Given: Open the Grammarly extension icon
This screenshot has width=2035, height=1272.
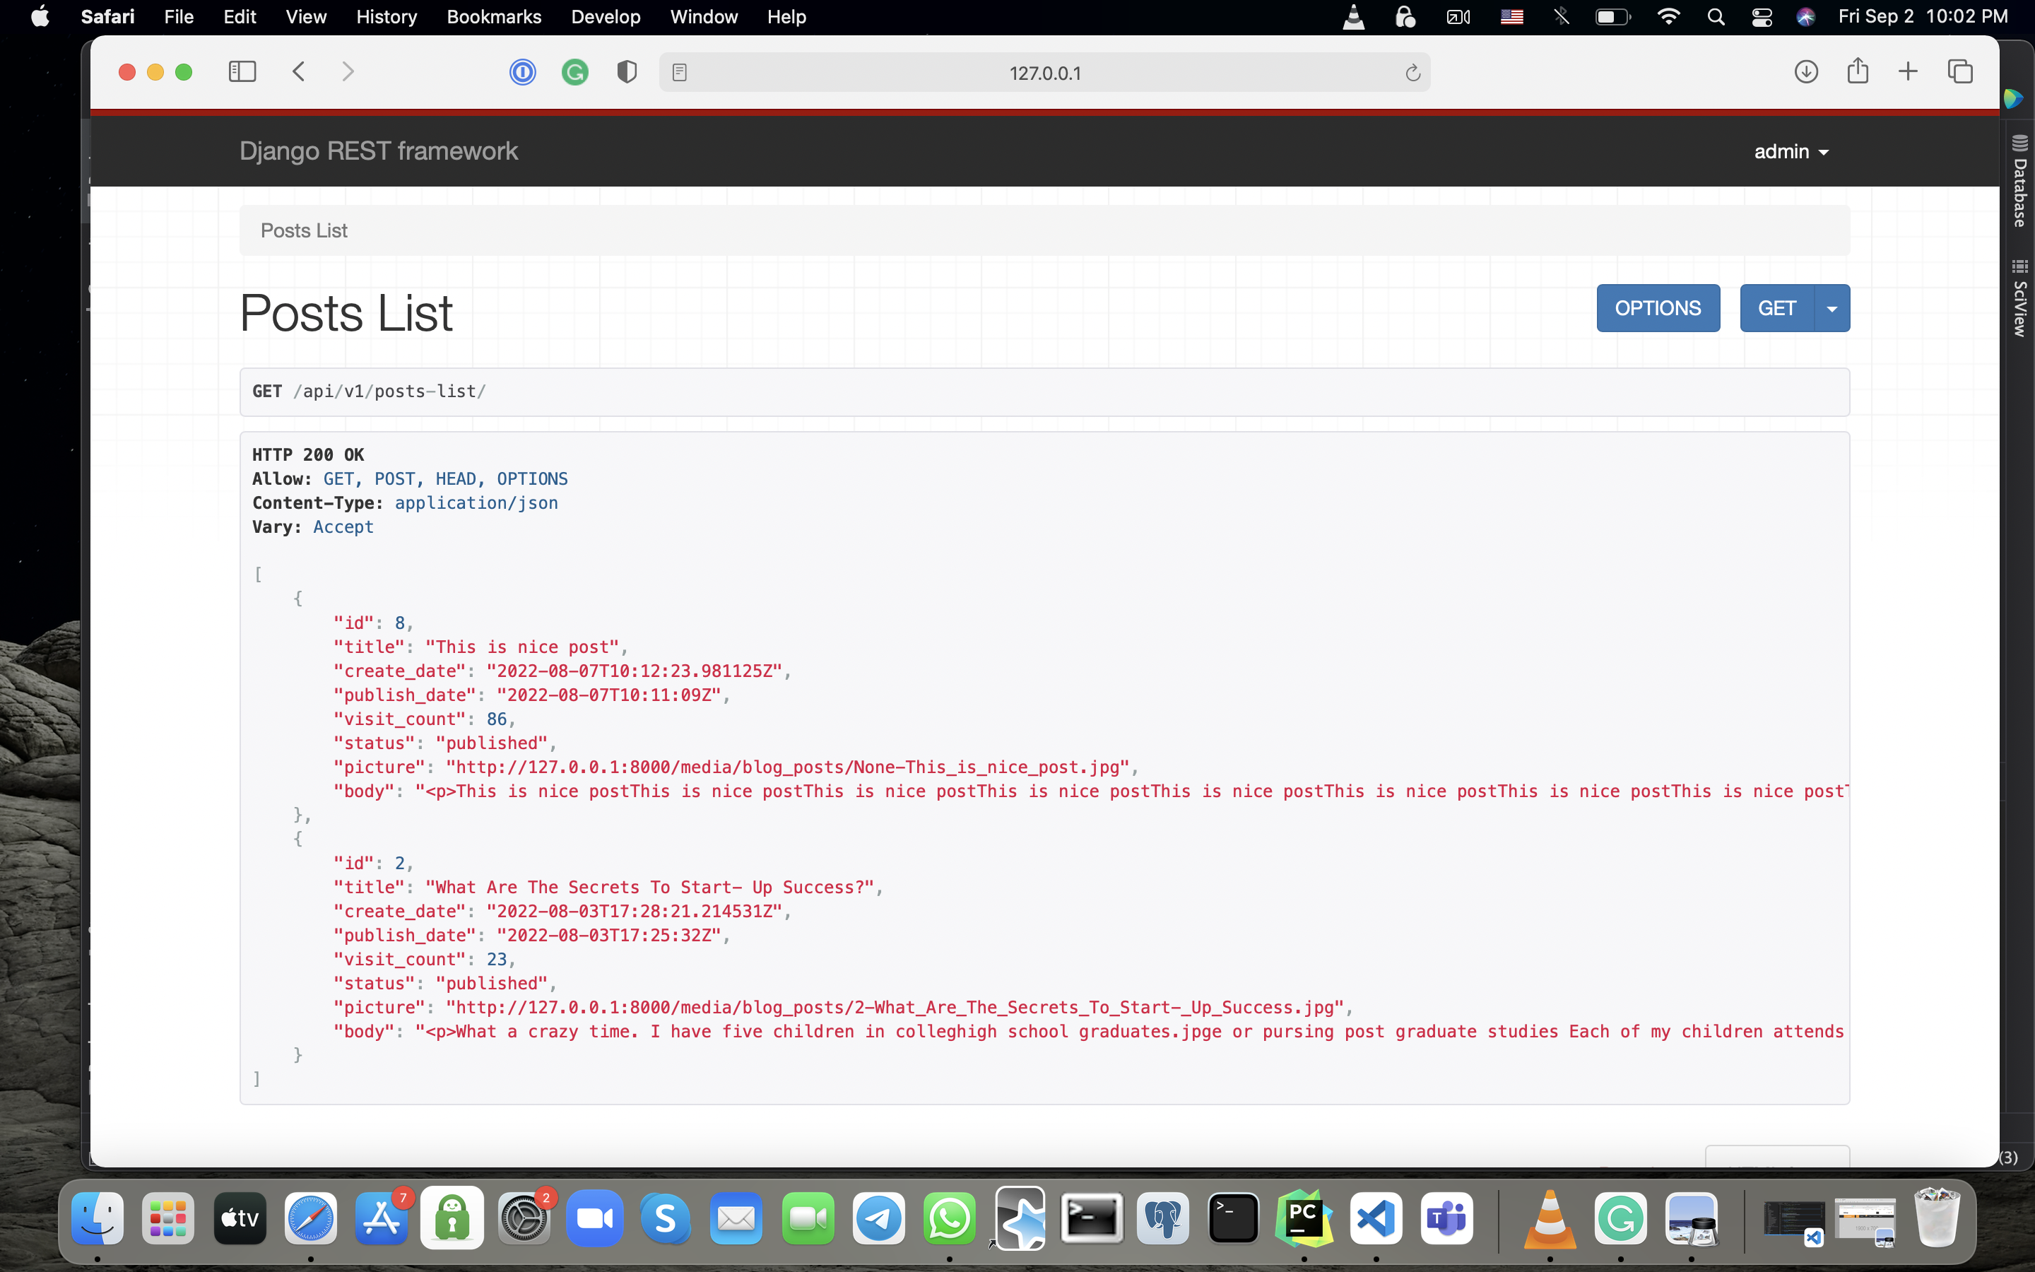Looking at the screenshot, I should [x=574, y=72].
